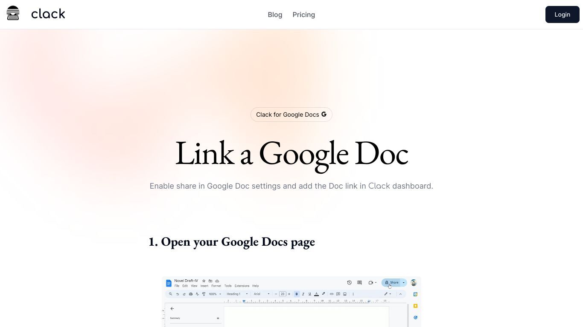The image size is (583, 327).
Task: Click the Clack for Google Docs badge
Action: (291, 115)
